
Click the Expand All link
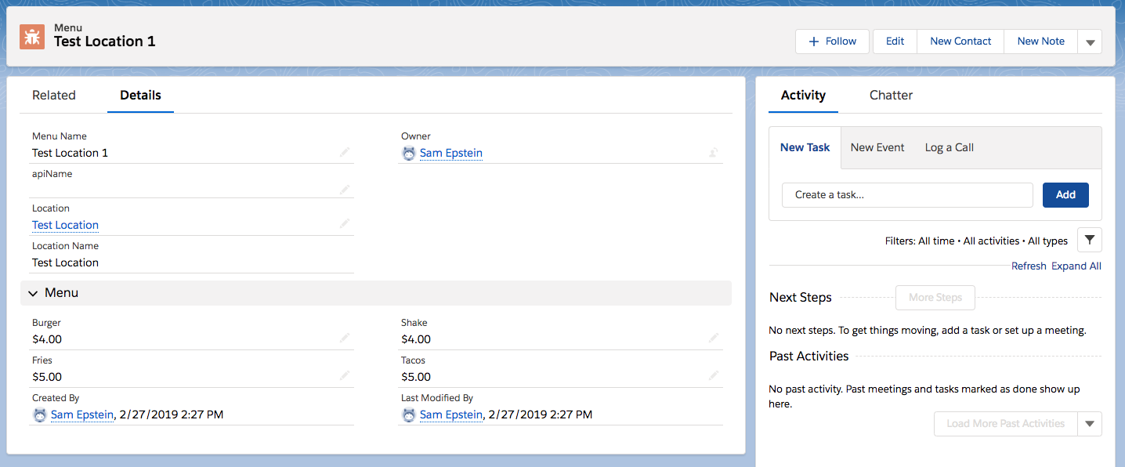[1076, 266]
